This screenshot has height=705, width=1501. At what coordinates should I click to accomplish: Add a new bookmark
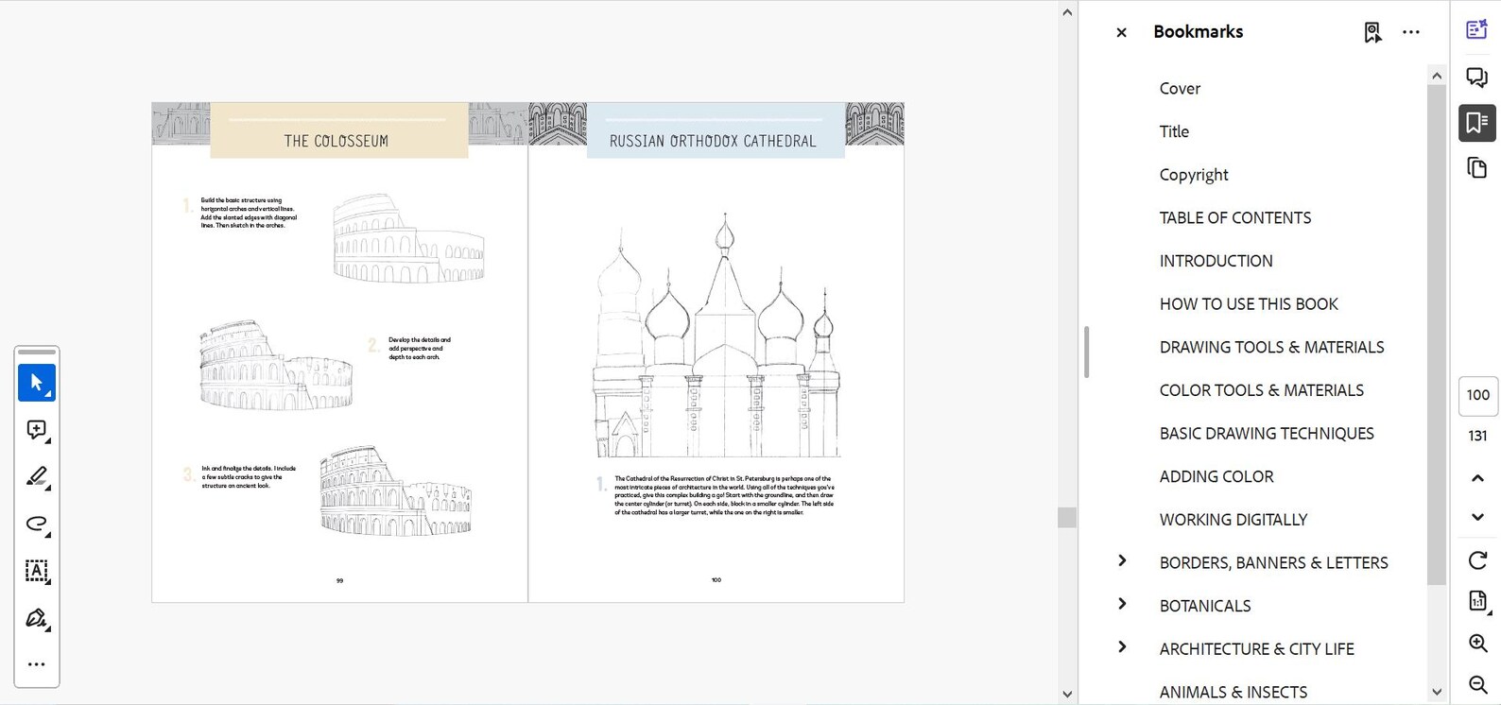(x=1372, y=32)
